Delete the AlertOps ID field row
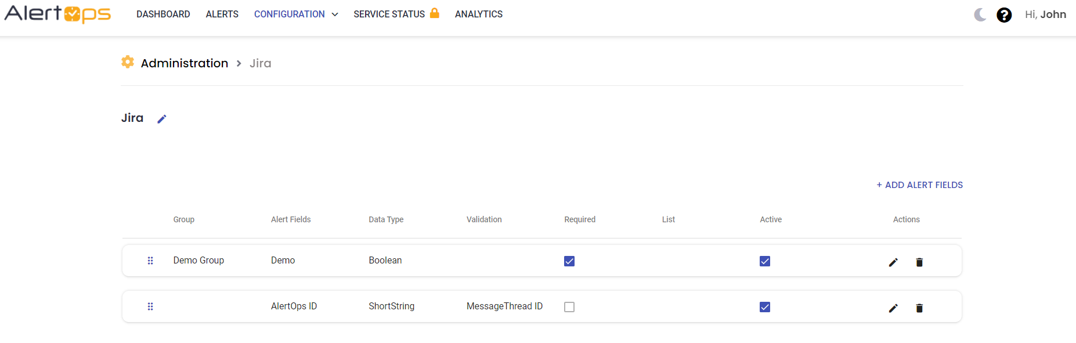 point(919,308)
